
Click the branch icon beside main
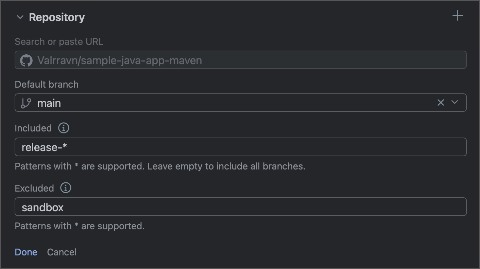[25, 103]
